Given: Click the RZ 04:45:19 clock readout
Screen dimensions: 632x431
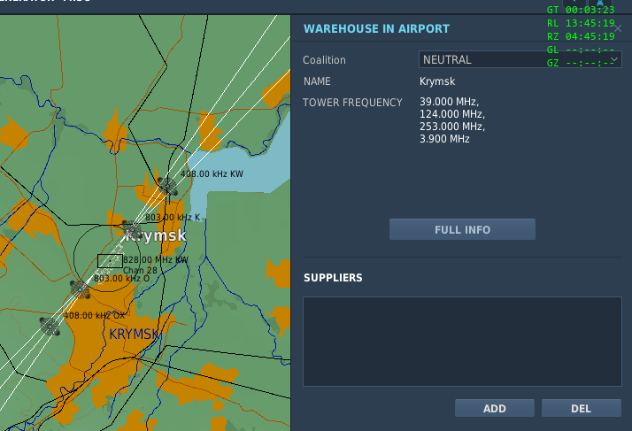Looking at the screenshot, I should click(x=581, y=36).
